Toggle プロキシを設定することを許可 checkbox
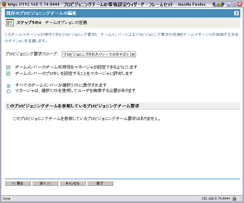Image resolution: width=244 pixels, height=203 pixels. 8,73
